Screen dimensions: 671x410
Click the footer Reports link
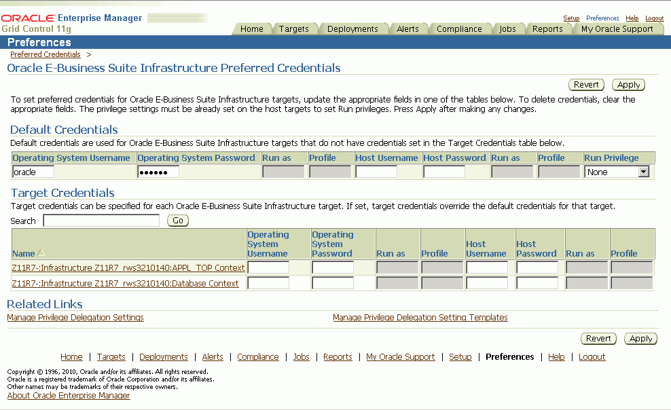click(338, 357)
